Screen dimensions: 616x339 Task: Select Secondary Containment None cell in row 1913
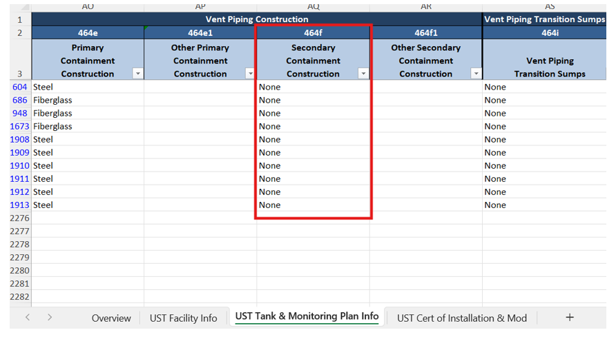pyautogui.click(x=313, y=205)
